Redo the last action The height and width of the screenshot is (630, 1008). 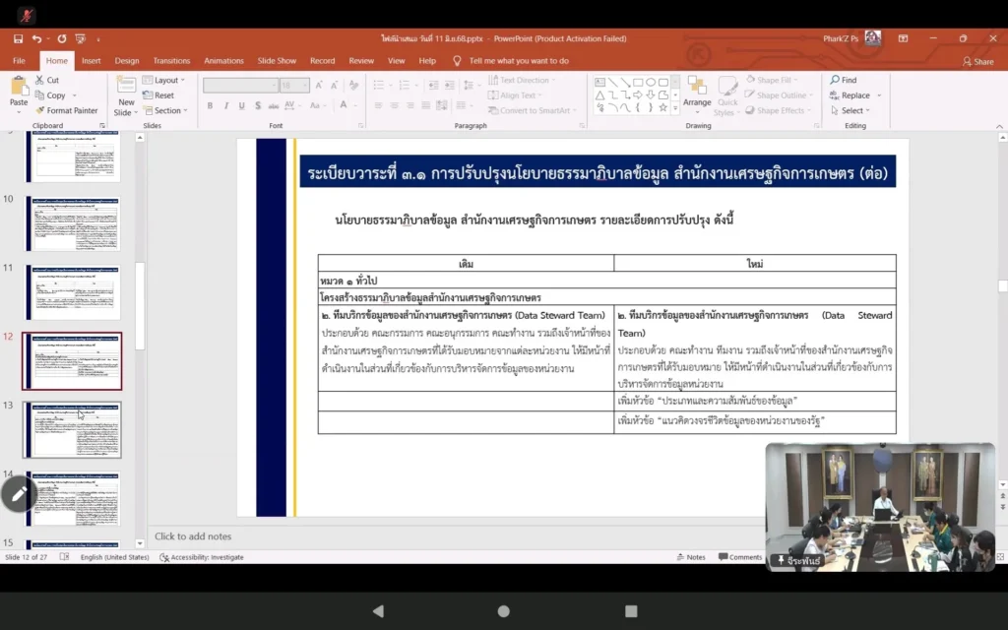tap(62, 38)
